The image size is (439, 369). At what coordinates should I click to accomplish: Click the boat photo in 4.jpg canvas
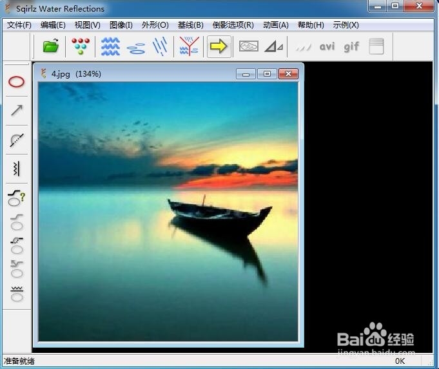tap(168, 212)
